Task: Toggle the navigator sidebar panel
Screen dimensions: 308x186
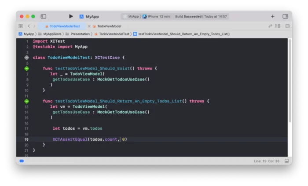Action: click(44, 16)
